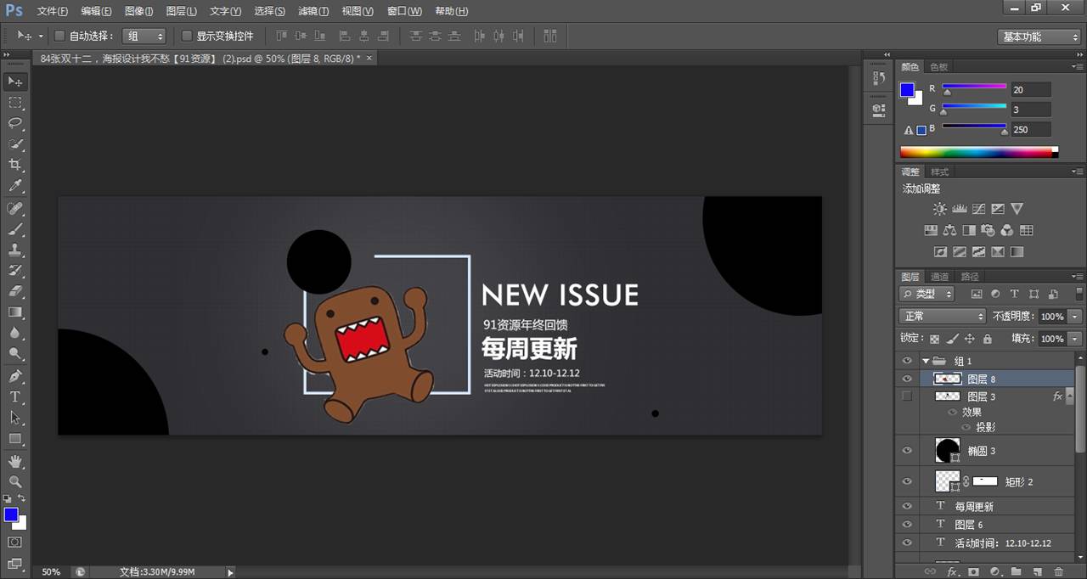Select the Zoom tool
This screenshot has height=579, width=1087.
point(15,481)
